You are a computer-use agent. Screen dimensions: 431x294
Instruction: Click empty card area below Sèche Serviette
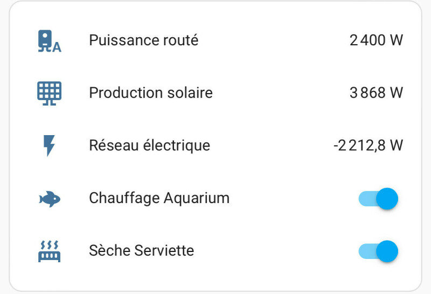point(215,279)
